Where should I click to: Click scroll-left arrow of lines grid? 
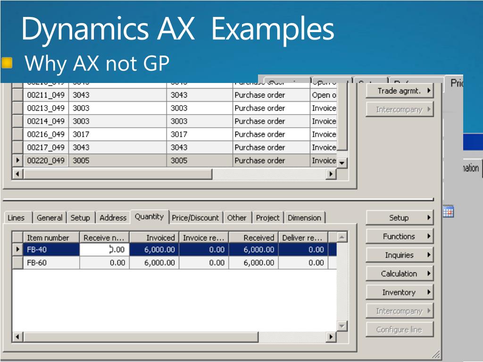17,337
